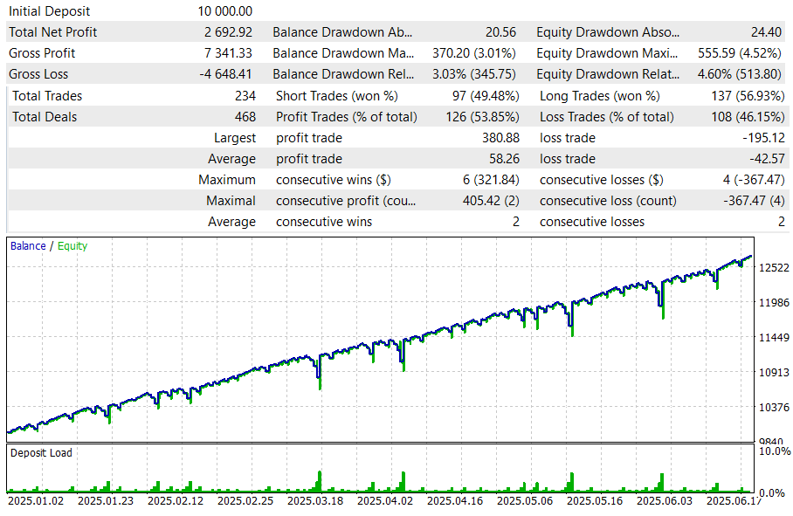
Task: Select the 2025.06.17 date axis label
Action: 735,501
